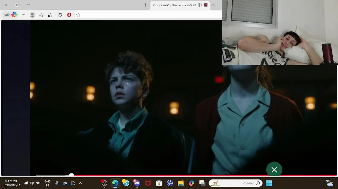Click the video progress bar handle
This screenshot has height=189, width=338.
pos(71,175)
